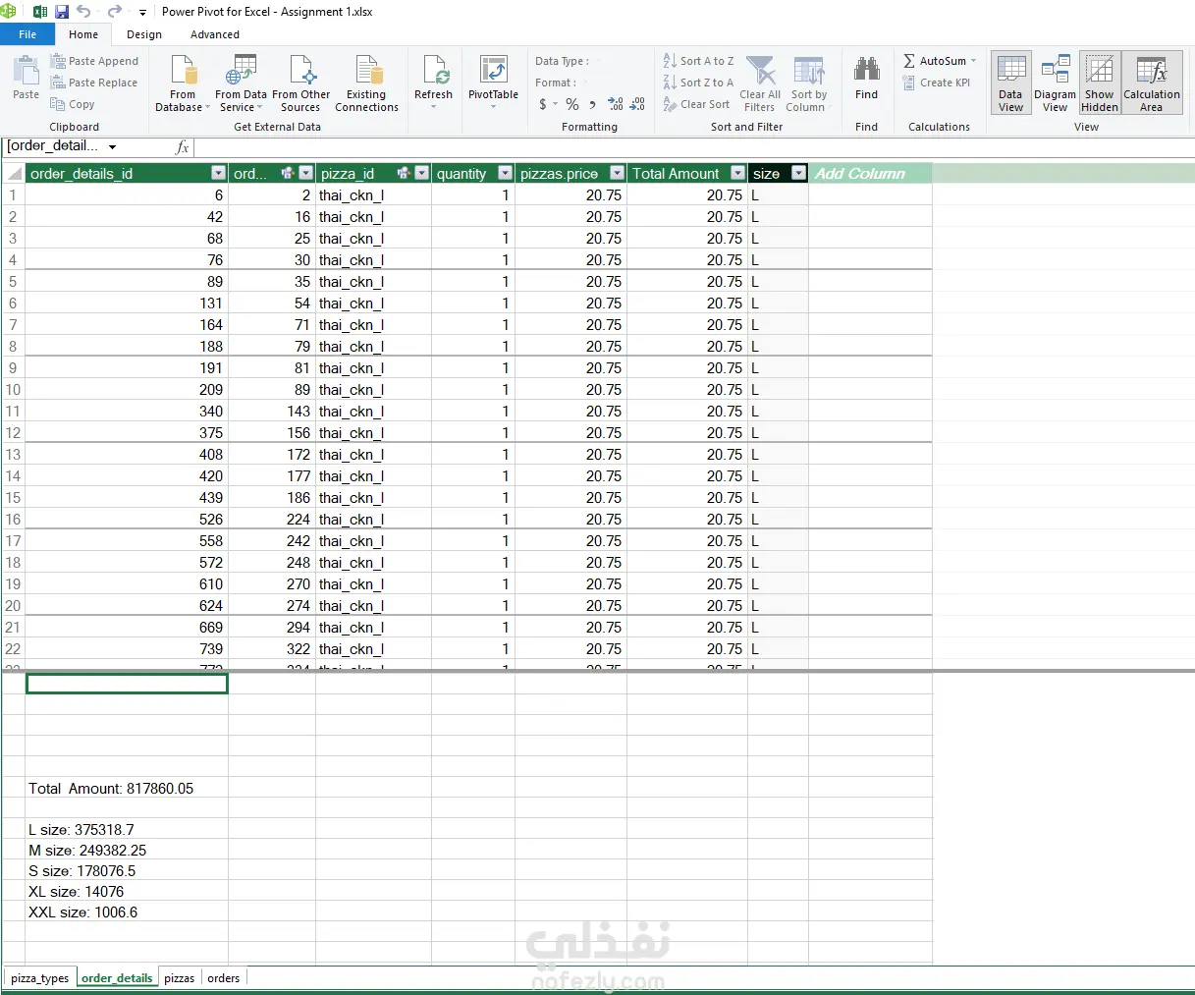
Task: Expand the name box dropdown arrow
Action: [113, 147]
